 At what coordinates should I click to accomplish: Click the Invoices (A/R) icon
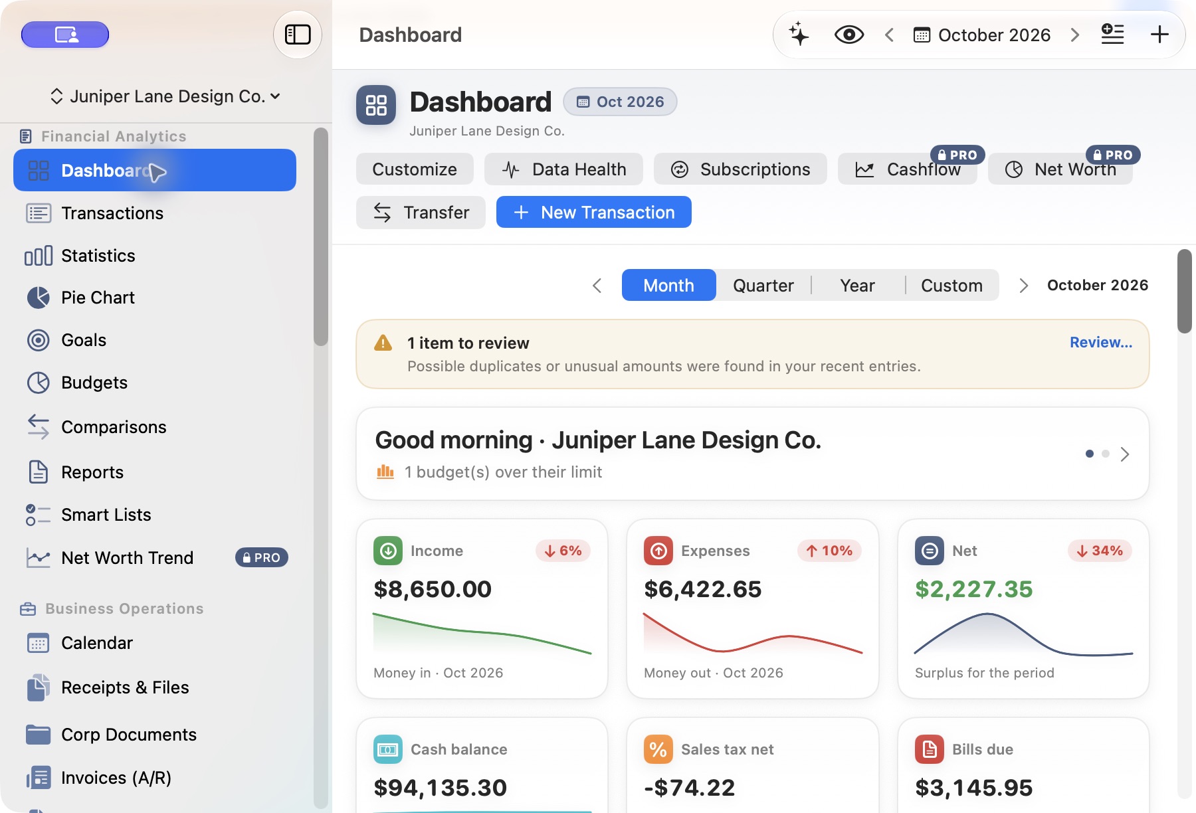(x=39, y=778)
